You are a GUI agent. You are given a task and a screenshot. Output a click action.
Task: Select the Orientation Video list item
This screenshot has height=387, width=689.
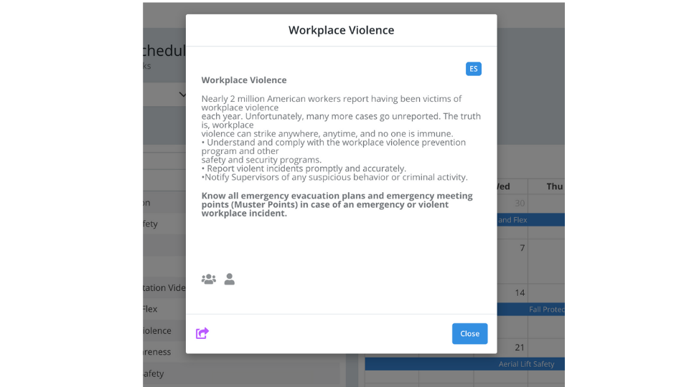tap(164, 288)
